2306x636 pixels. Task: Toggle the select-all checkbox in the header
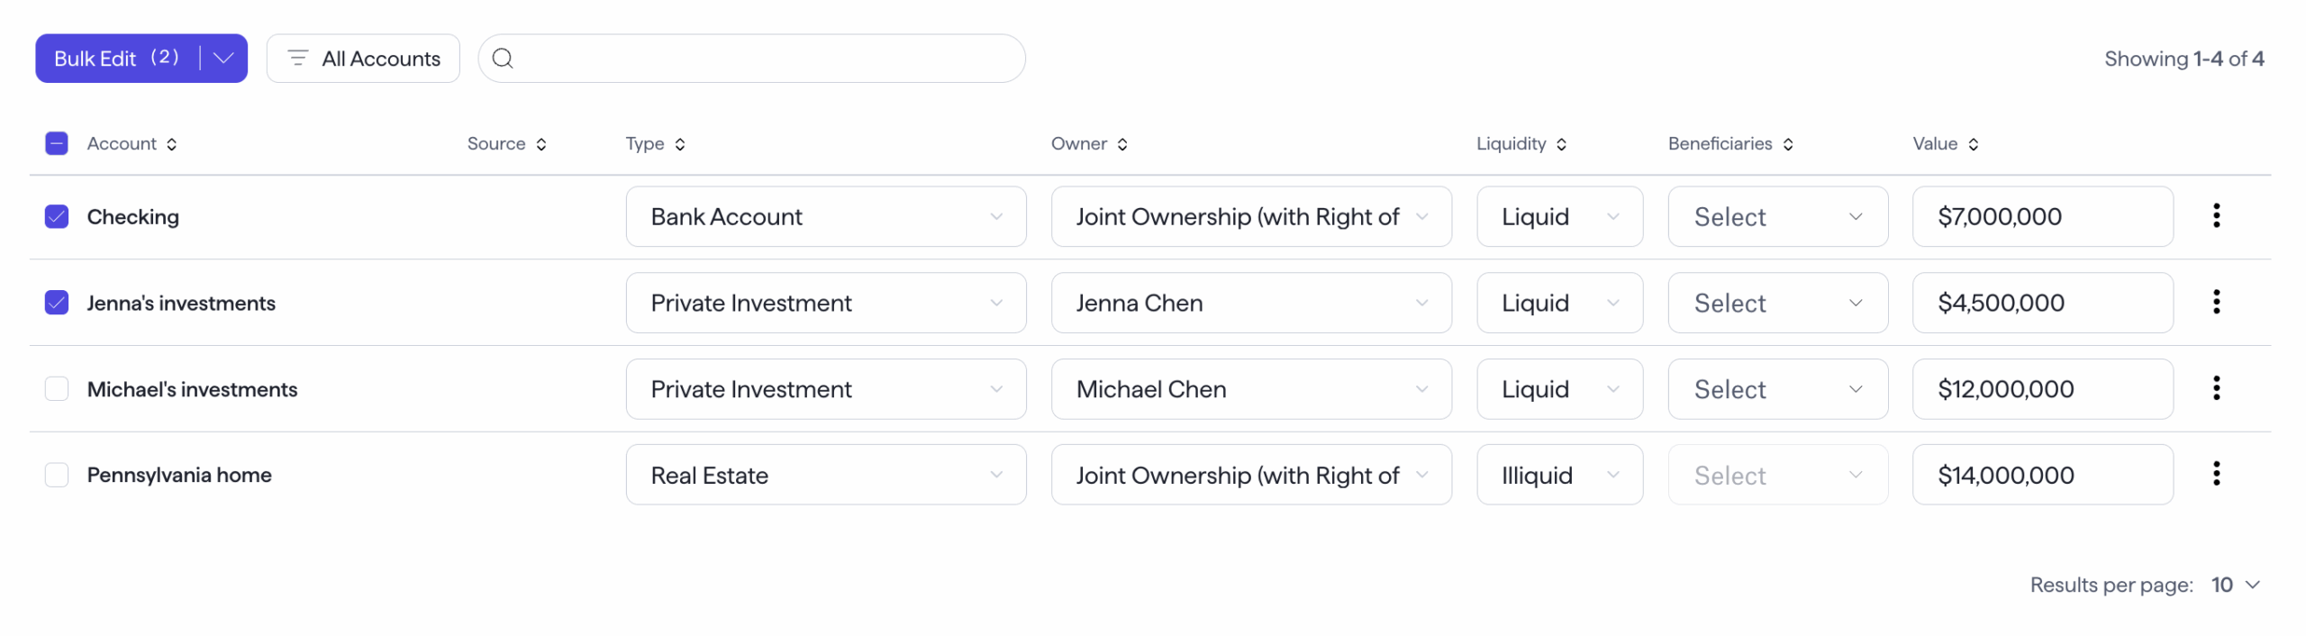(x=57, y=144)
